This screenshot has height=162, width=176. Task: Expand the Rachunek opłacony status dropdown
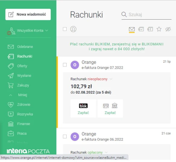pos(106,152)
